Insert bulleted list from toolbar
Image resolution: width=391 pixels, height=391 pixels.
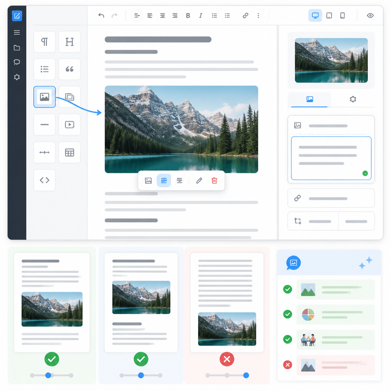(214, 15)
